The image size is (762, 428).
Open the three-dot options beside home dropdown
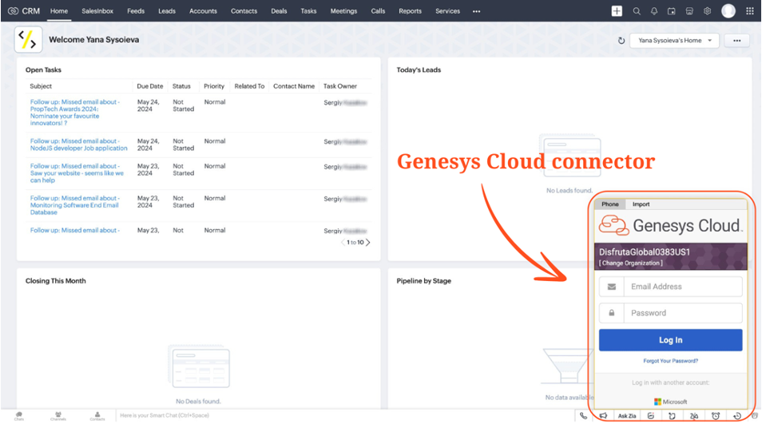736,41
